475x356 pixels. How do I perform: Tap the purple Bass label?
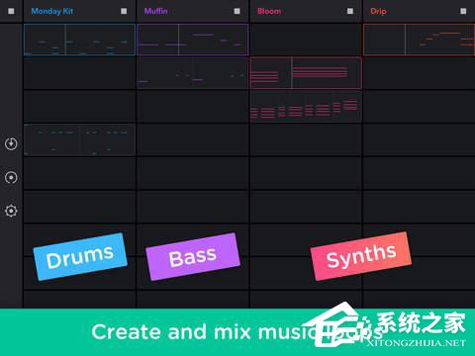coord(193,257)
